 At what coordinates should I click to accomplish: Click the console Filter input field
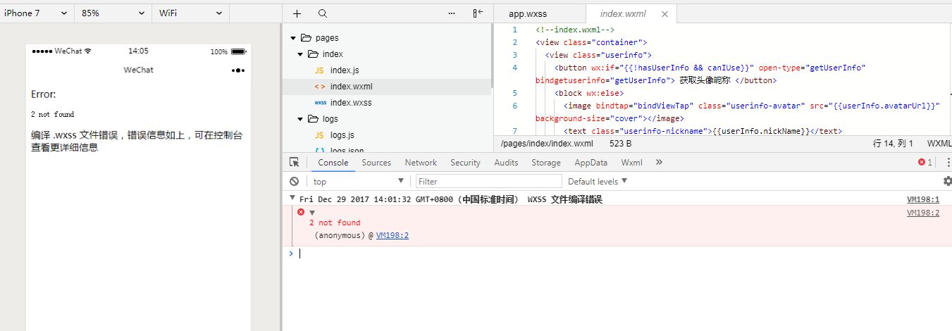pos(488,181)
